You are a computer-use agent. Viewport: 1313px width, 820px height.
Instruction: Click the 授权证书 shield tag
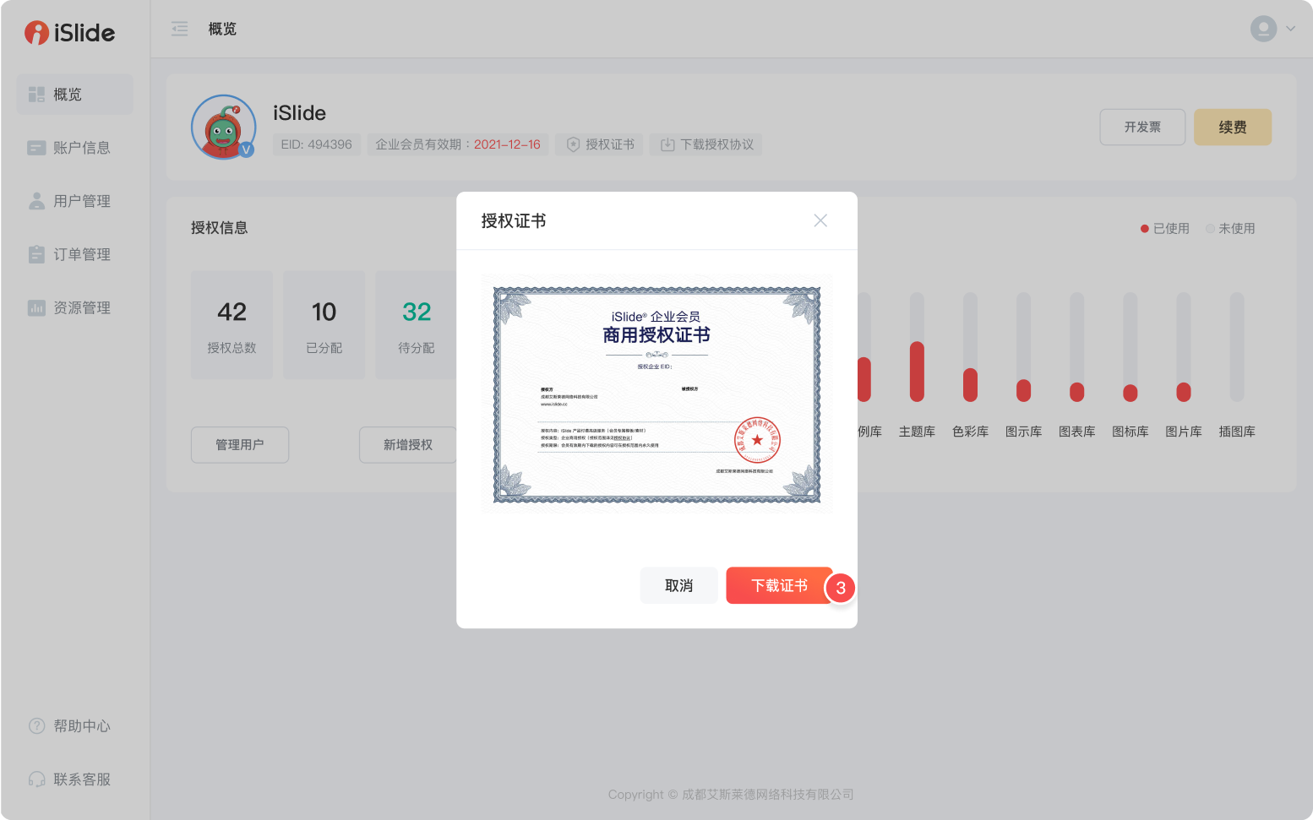[x=600, y=144]
